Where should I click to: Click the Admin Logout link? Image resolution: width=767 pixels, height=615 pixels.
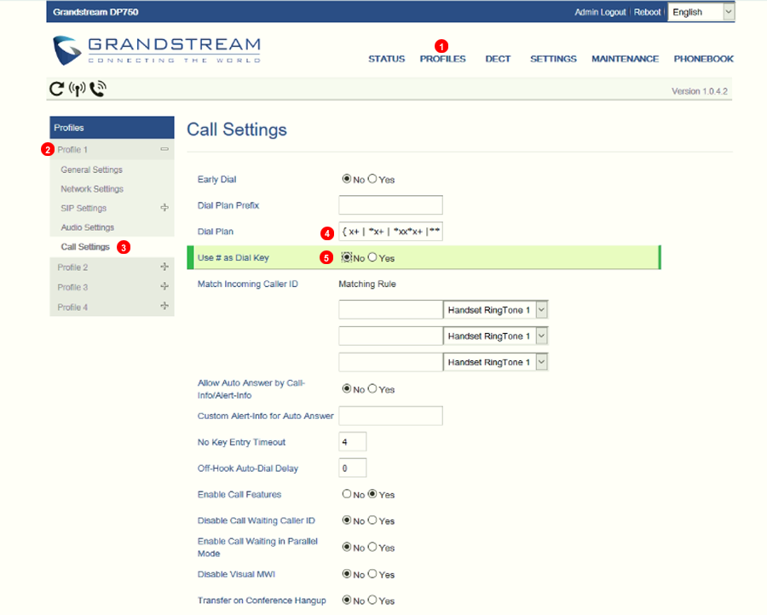tap(600, 12)
